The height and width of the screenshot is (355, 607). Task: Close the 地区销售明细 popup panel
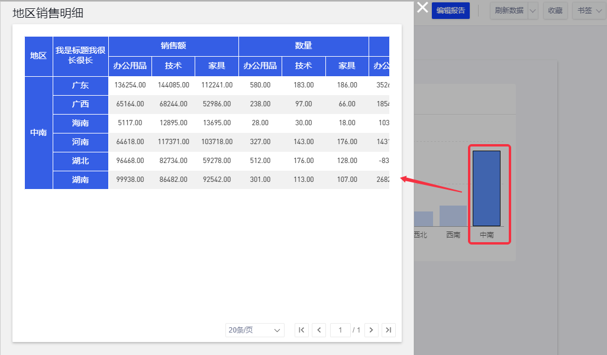[422, 8]
